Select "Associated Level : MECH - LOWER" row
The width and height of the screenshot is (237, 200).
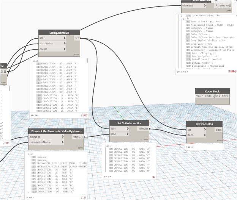coord(210,25)
